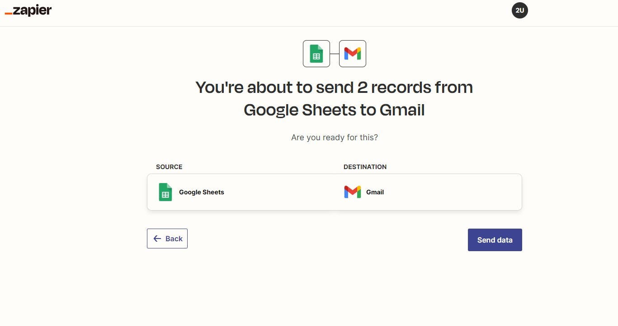
Task: Click the Google Sheets icon in the source card
Action: (165, 192)
